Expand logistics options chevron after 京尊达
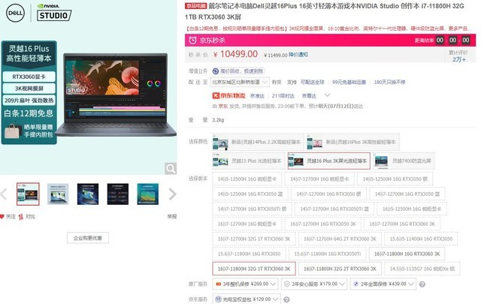The height and width of the screenshot is (304, 481). click(328, 95)
